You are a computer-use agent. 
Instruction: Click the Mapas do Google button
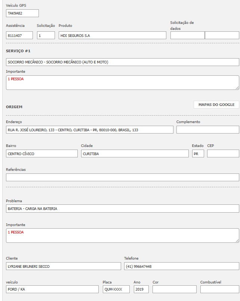(x=216, y=105)
